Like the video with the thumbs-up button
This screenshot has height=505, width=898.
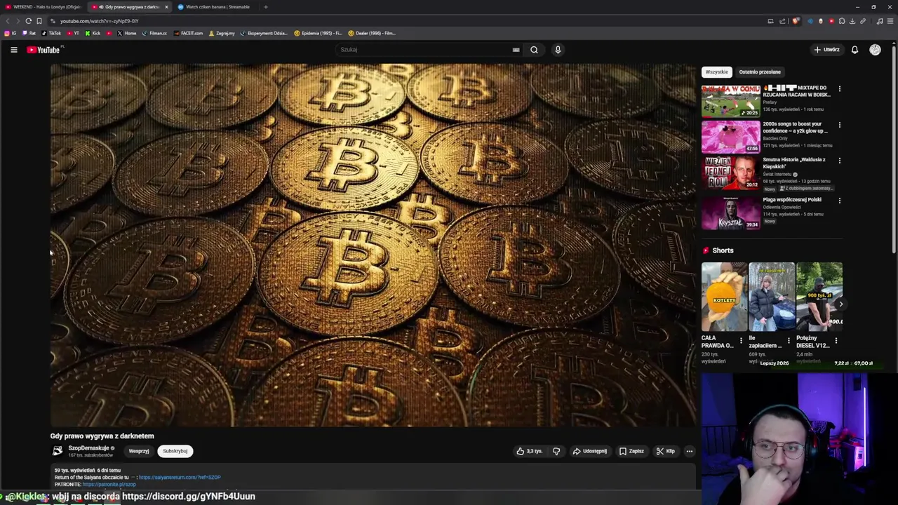point(530,451)
